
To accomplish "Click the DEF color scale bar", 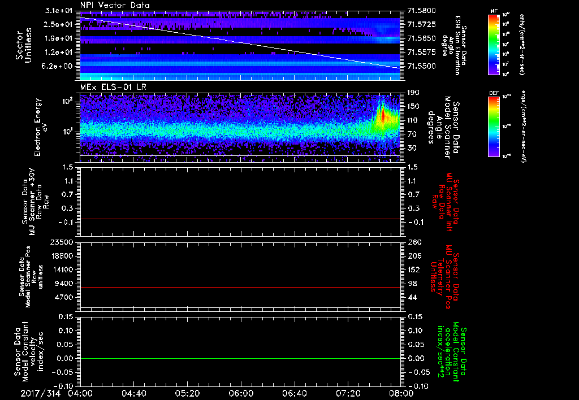I will tap(494, 125).
